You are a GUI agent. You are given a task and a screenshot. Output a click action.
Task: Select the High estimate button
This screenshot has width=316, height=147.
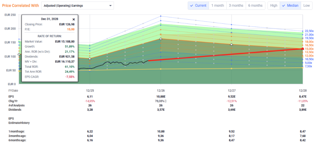274,6
